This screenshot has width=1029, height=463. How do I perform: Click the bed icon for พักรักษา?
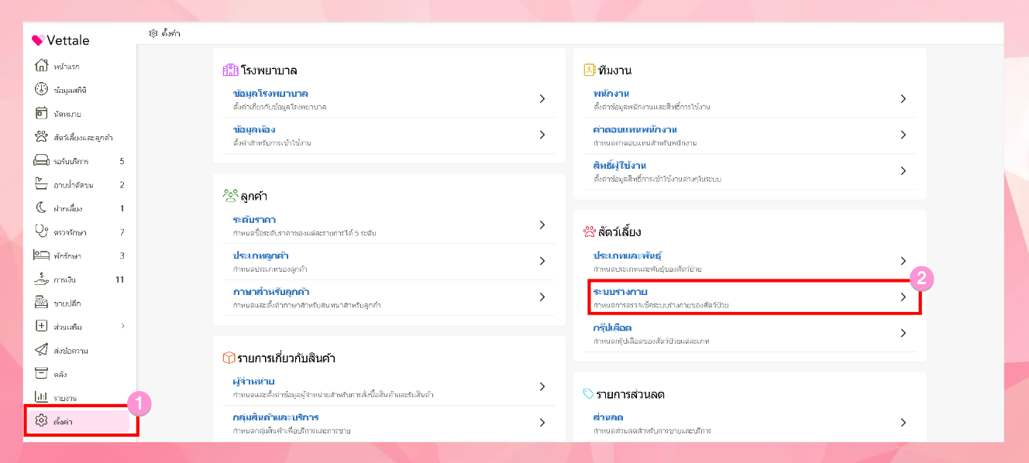42,256
